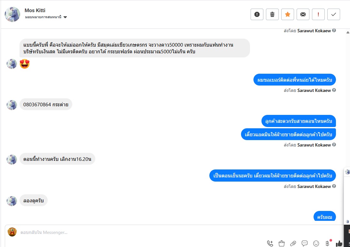Image resolution: width=350 pixels, height=247 pixels.
Task: Click the Mos Kitti name in header
Action: [x=35, y=10]
